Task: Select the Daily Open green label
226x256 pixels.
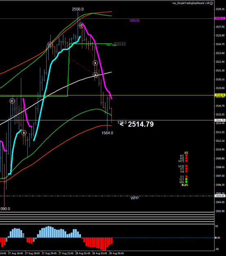Action: (x=112, y=45)
